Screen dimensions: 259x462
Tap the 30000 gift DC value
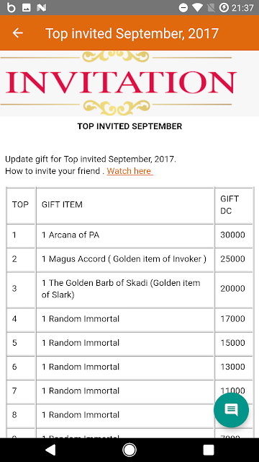232,235
